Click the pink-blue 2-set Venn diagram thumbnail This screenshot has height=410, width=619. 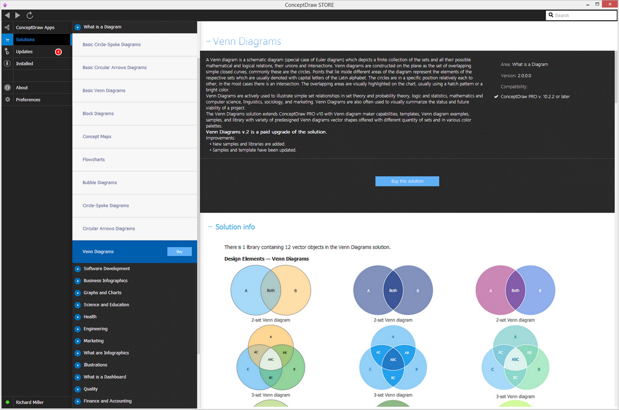[516, 291]
